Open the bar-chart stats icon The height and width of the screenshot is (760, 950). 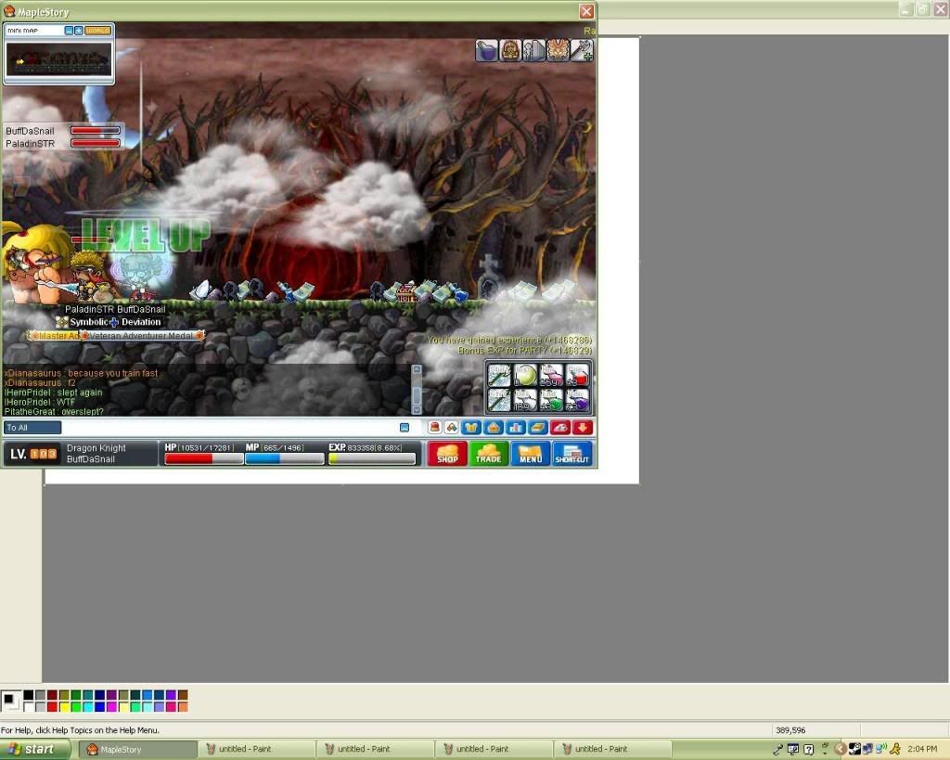pyautogui.click(x=516, y=428)
